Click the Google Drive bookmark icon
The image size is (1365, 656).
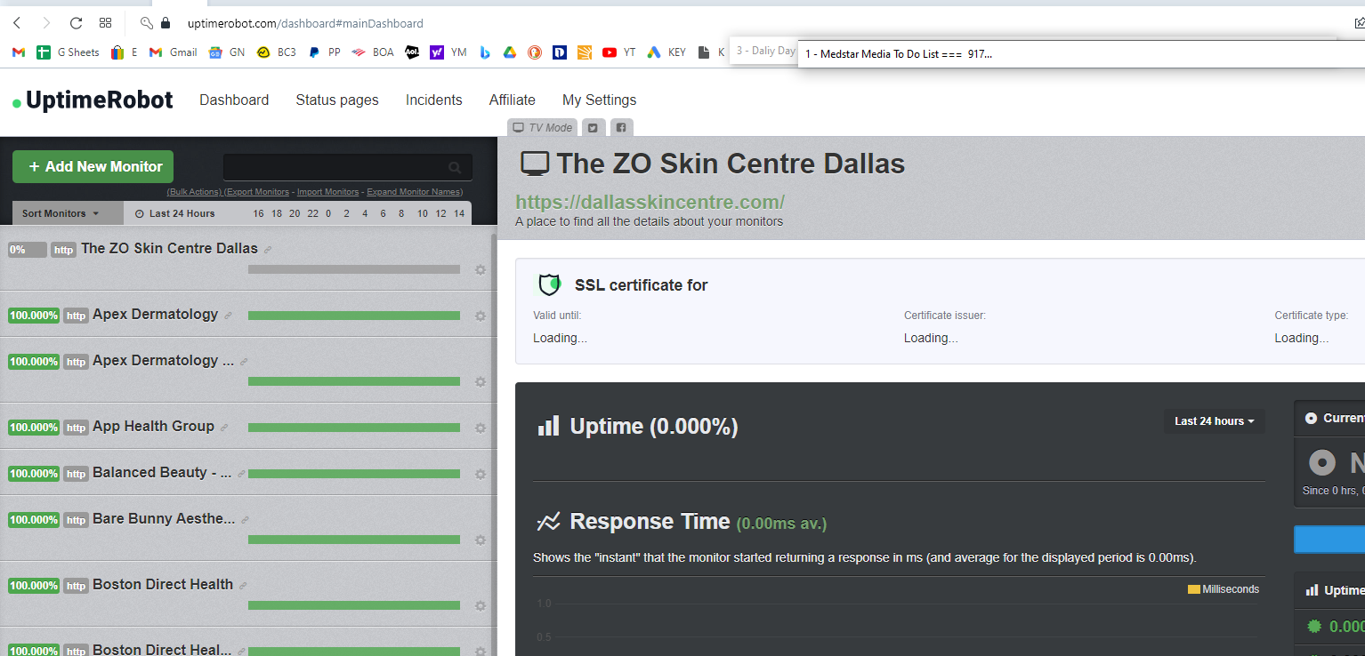pyautogui.click(x=509, y=52)
